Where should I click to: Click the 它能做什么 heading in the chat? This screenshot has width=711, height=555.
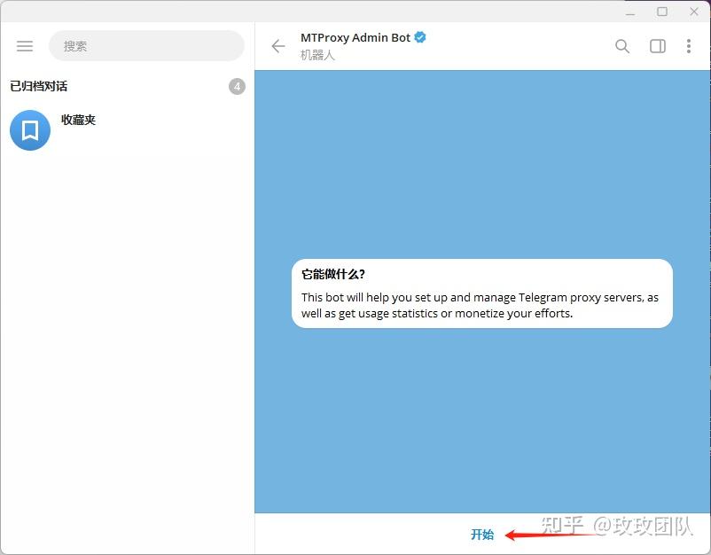click(x=332, y=272)
